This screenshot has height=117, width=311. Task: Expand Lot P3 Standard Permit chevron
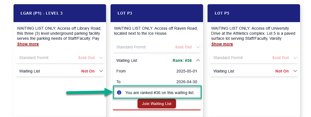(x=198, y=47)
